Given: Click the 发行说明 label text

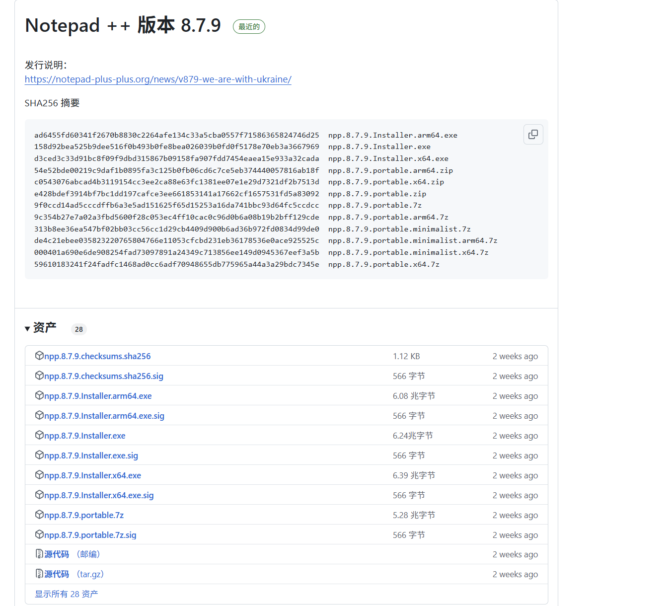Looking at the screenshot, I should tap(46, 65).
